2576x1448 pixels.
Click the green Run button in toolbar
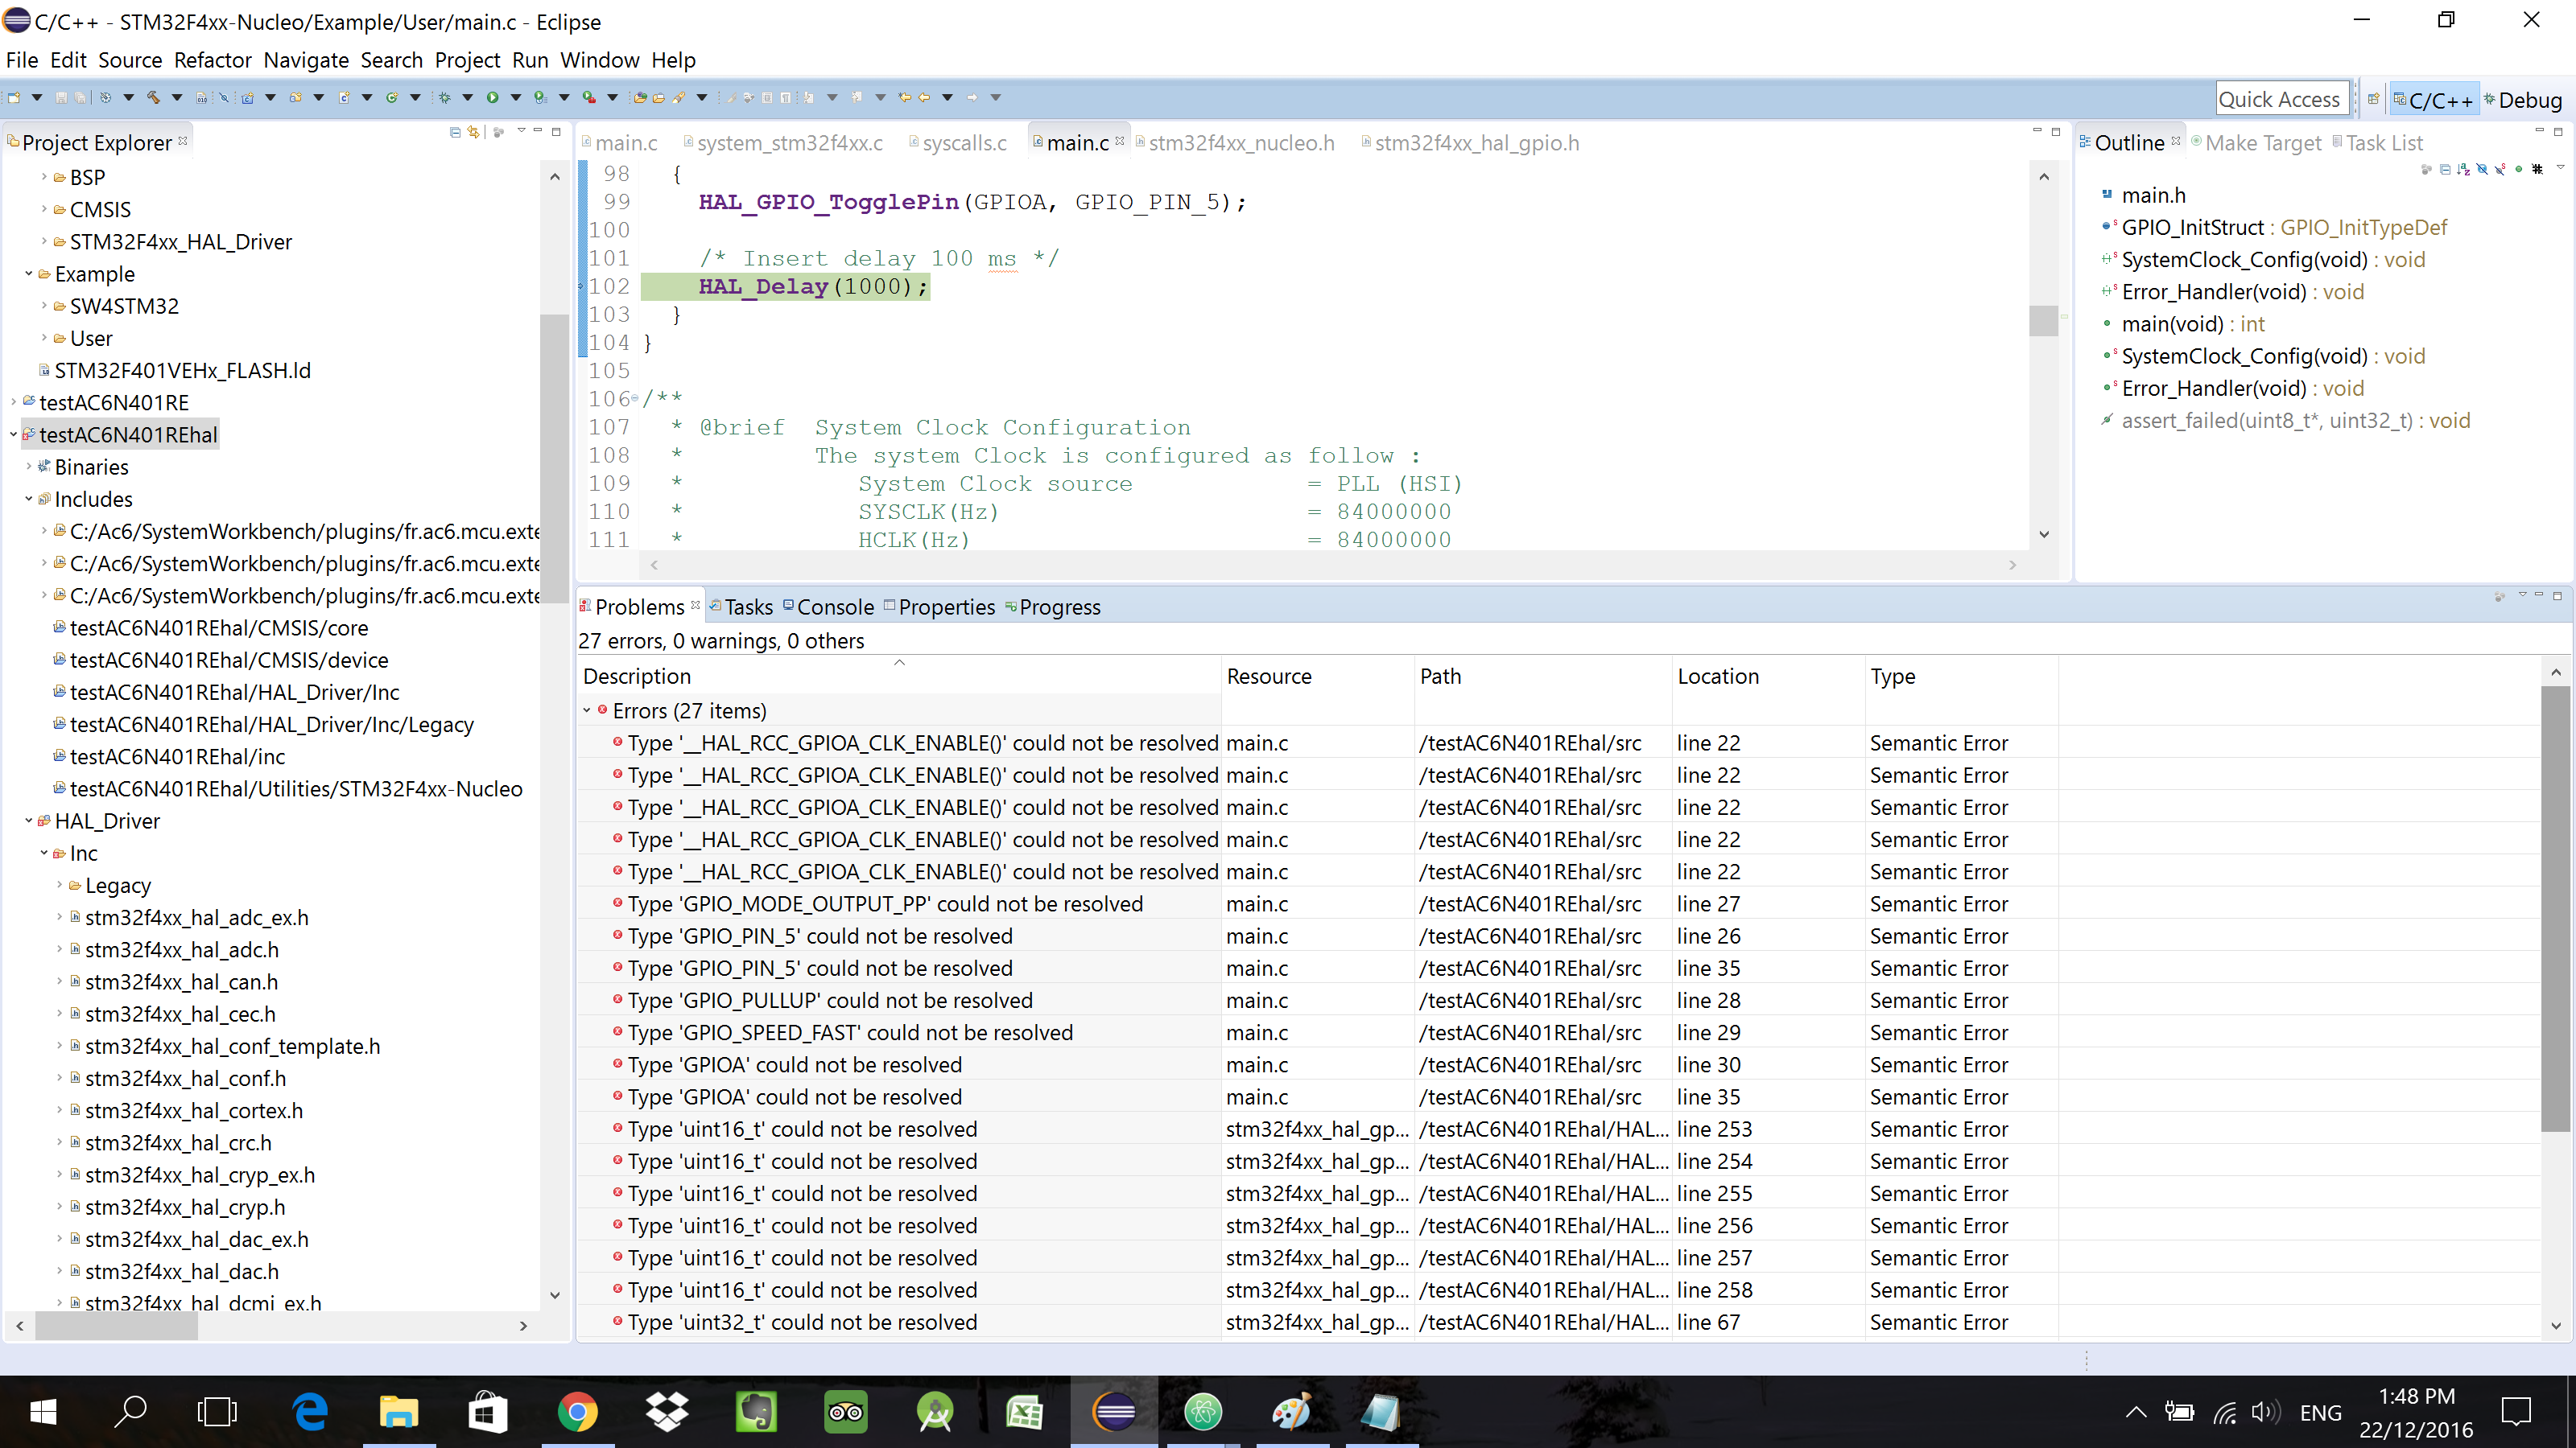[492, 97]
